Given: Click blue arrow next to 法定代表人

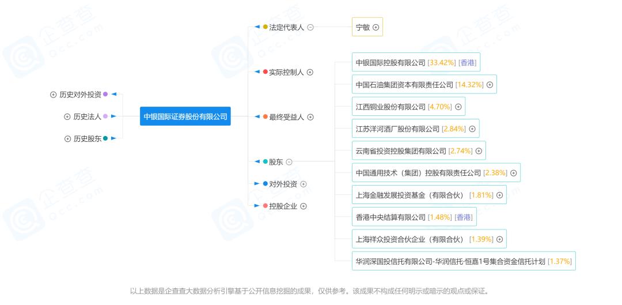Looking at the screenshot, I should point(257,27).
